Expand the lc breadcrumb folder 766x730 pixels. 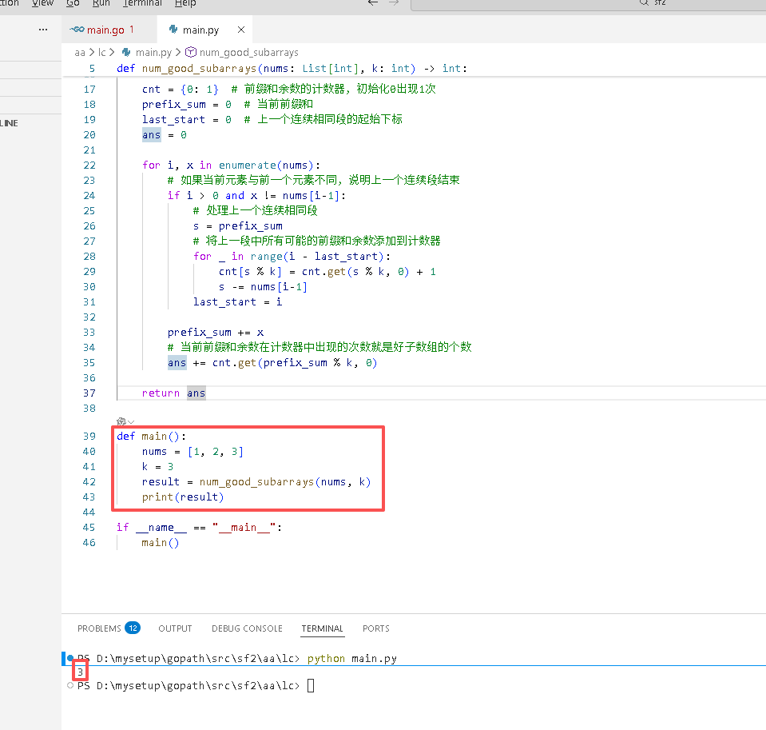click(x=102, y=52)
